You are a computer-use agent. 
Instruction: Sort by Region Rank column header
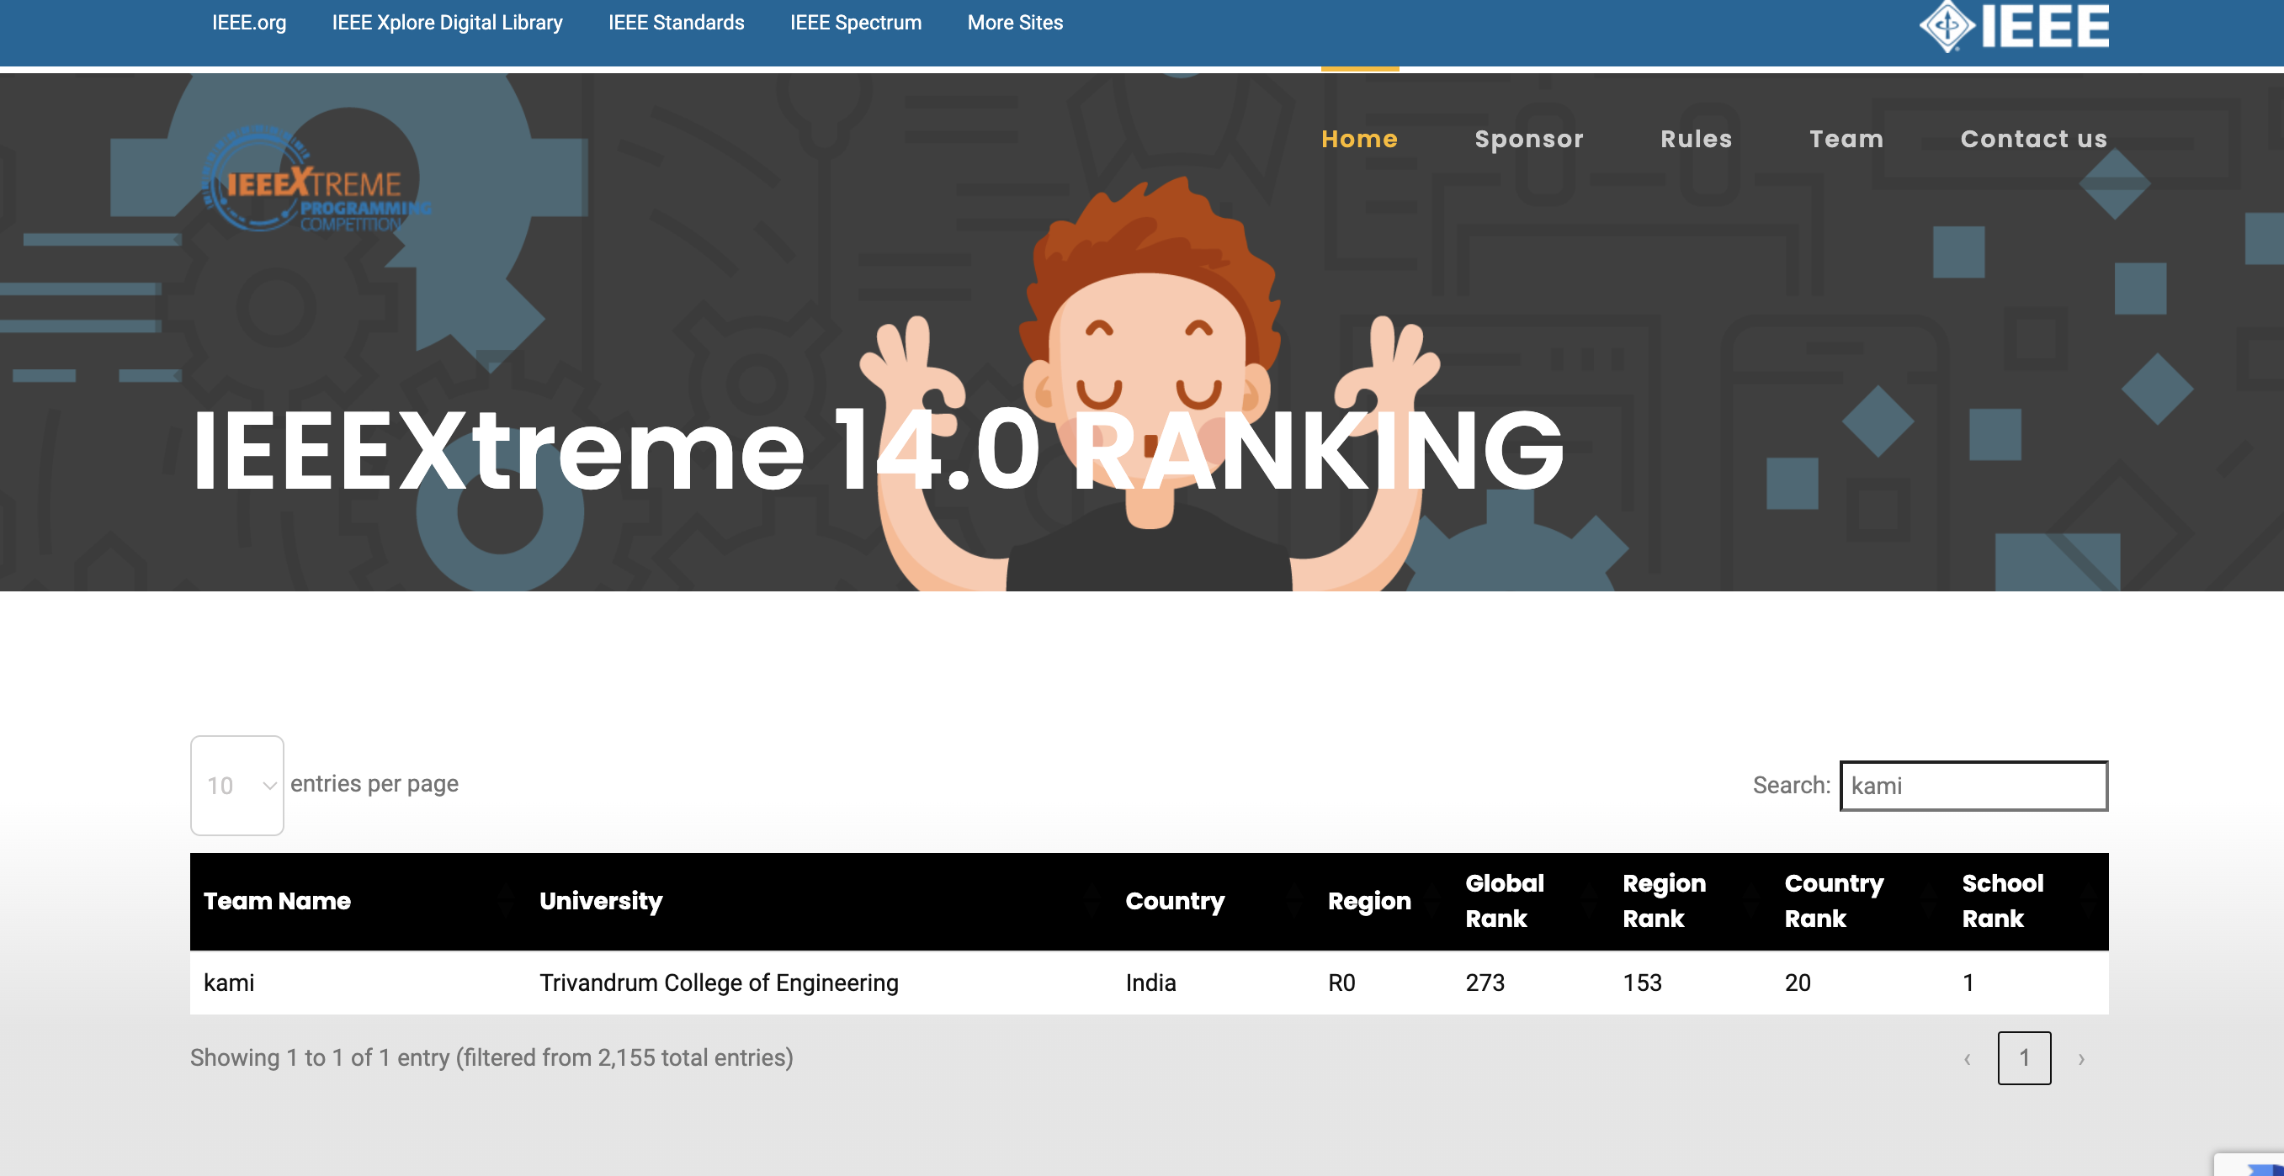click(x=1690, y=901)
